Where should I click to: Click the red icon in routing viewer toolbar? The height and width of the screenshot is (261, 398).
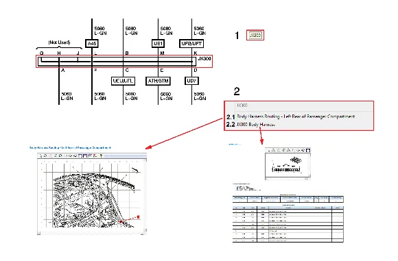pos(95,156)
